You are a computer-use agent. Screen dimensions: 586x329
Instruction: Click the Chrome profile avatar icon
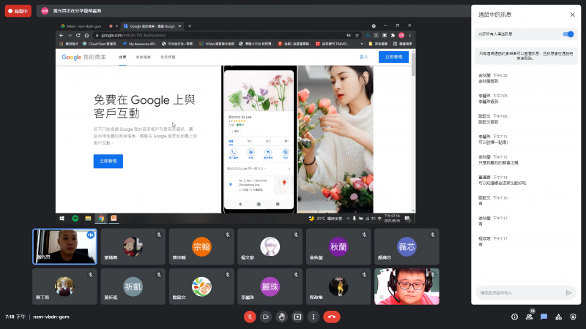point(401,35)
